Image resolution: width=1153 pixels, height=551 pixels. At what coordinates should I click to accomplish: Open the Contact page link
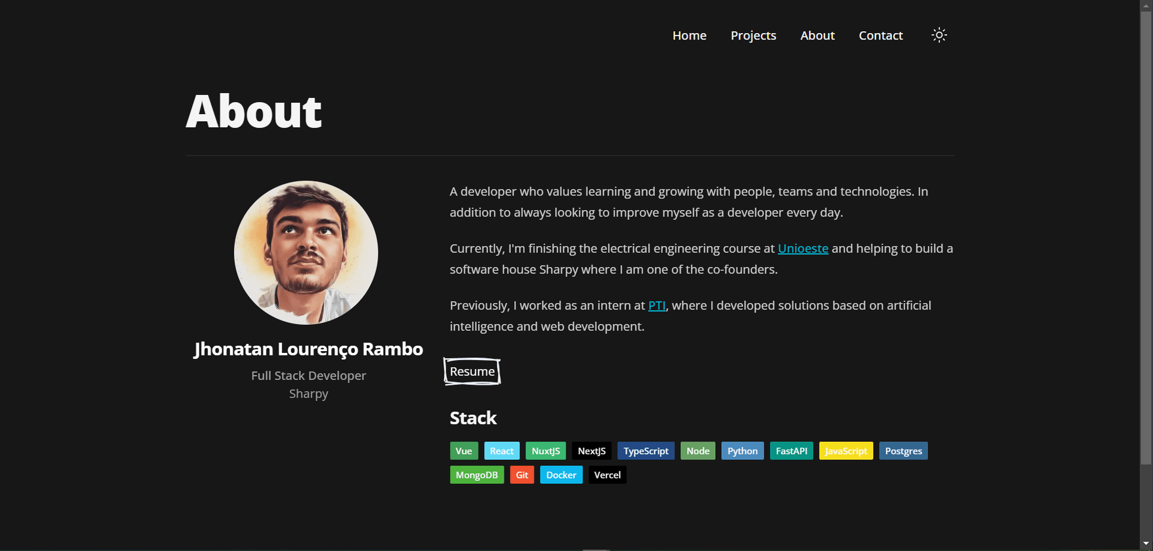click(880, 35)
